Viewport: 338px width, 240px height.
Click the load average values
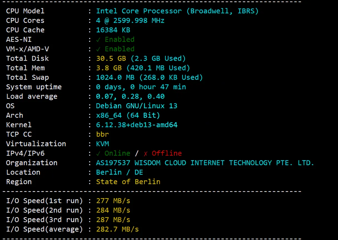(x=130, y=96)
